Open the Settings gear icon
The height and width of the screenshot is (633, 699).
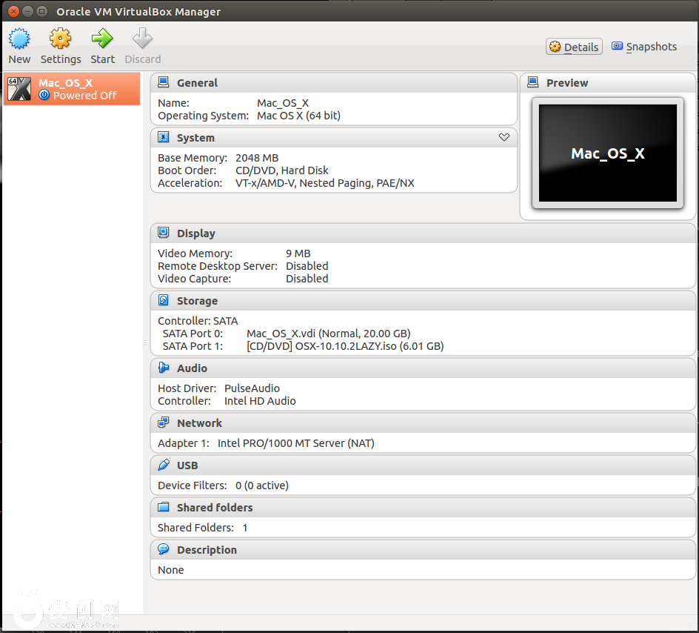pyautogui.click(x=60, y=39)
